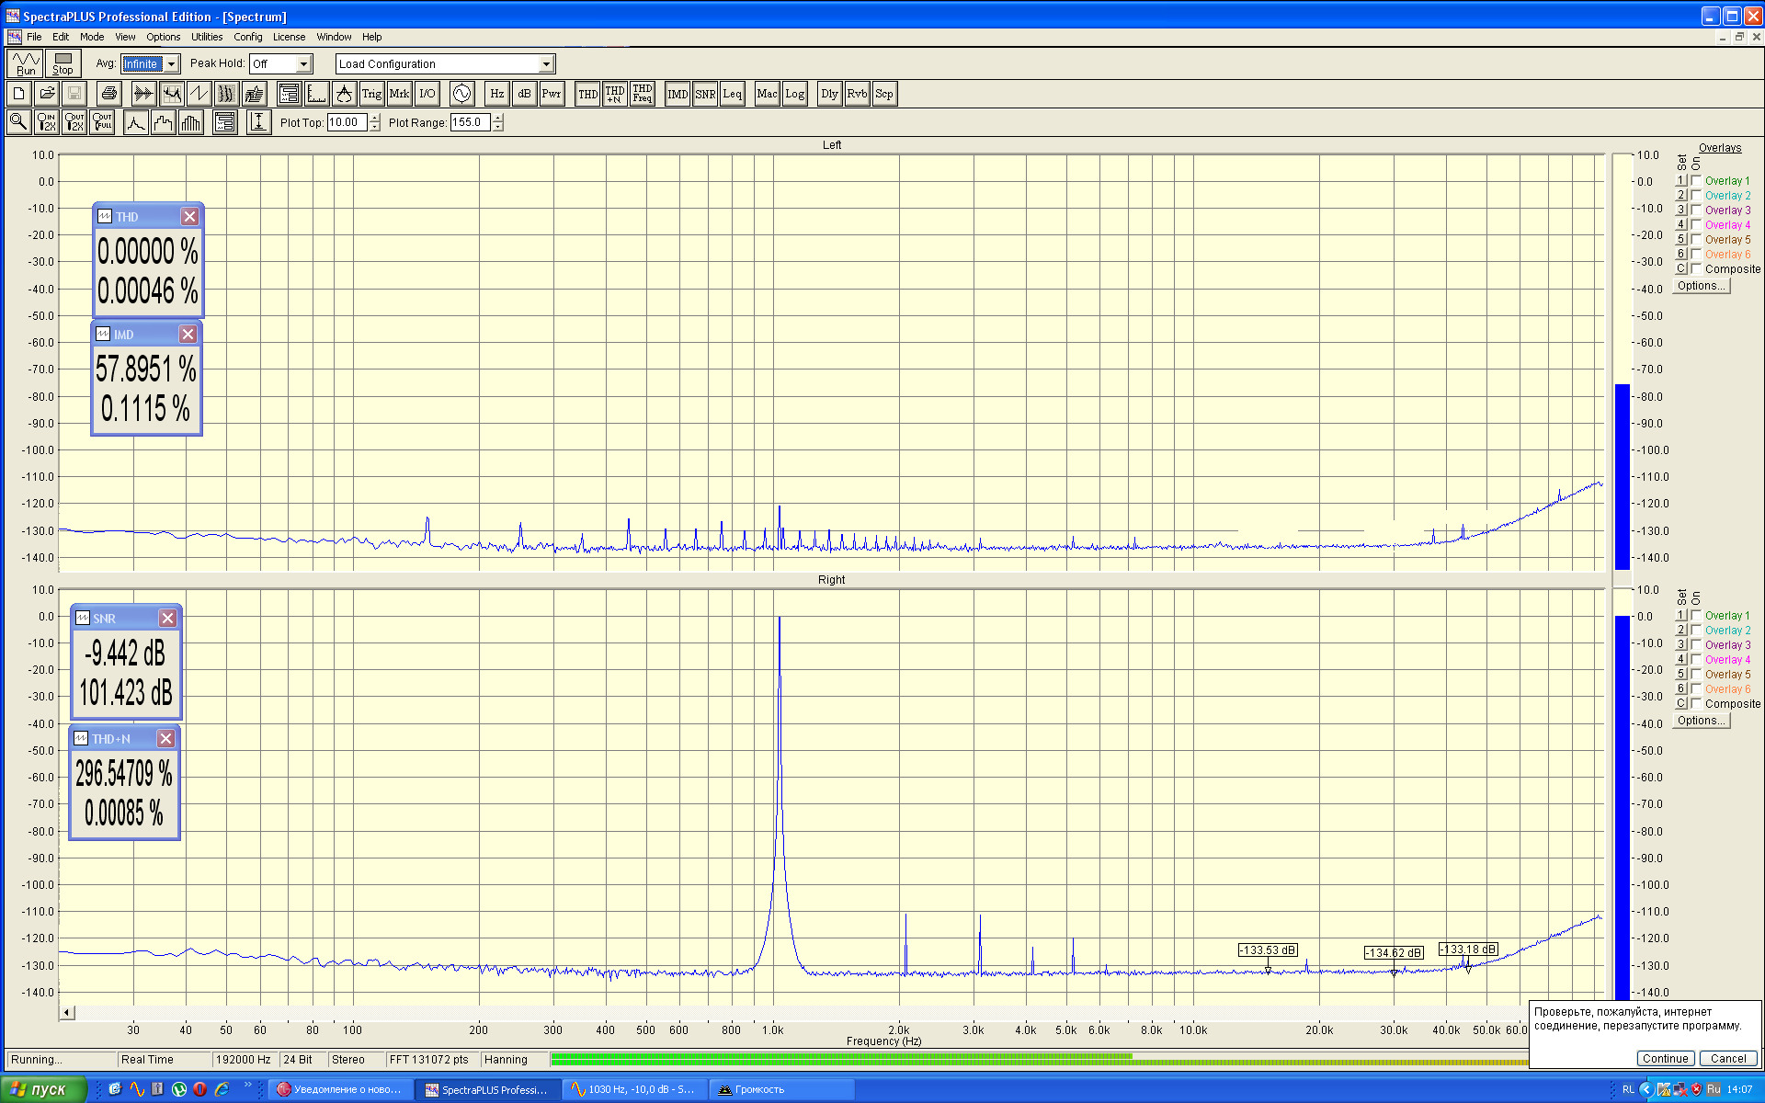Enable Composite checkbox in Left plot
This screenshot has height=1103, width=1765.
1697,269
